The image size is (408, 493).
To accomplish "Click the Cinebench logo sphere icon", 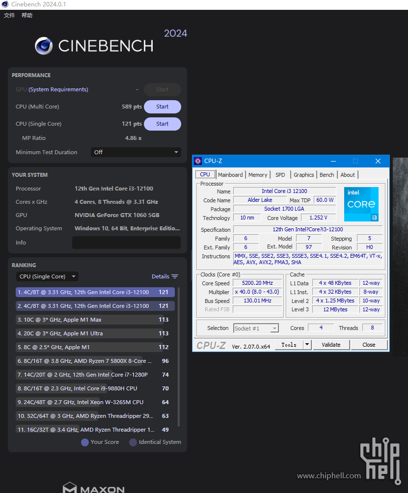I will tap(44, 46).
